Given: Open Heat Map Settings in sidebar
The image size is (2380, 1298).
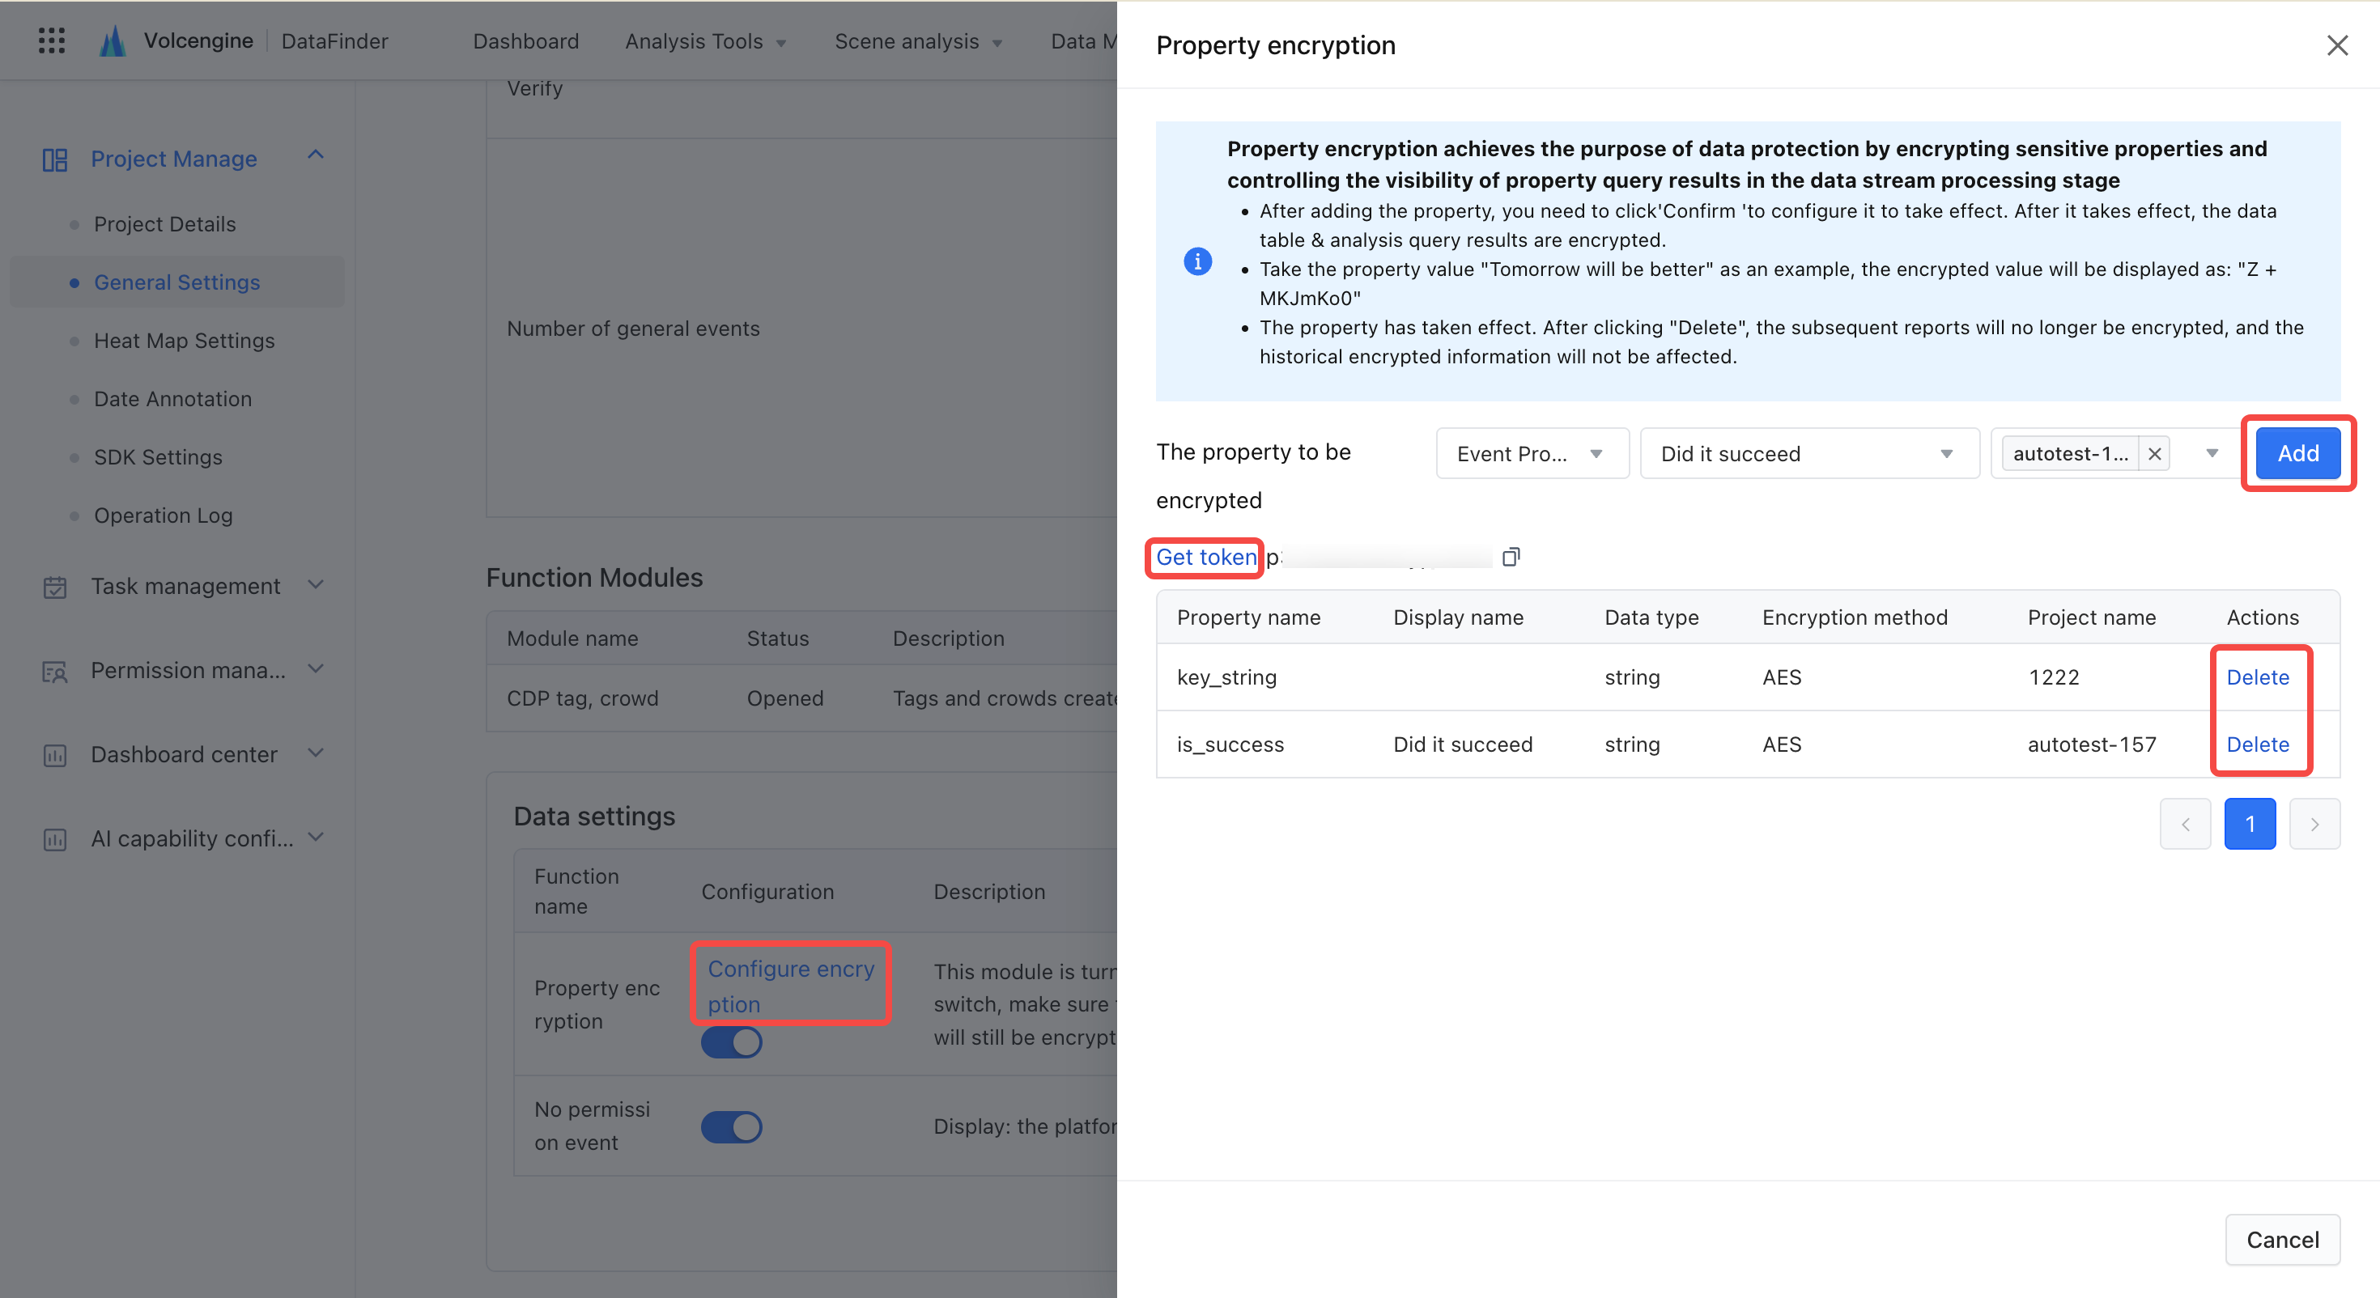Looking at the screenshot, I should (x=184, y=341).
